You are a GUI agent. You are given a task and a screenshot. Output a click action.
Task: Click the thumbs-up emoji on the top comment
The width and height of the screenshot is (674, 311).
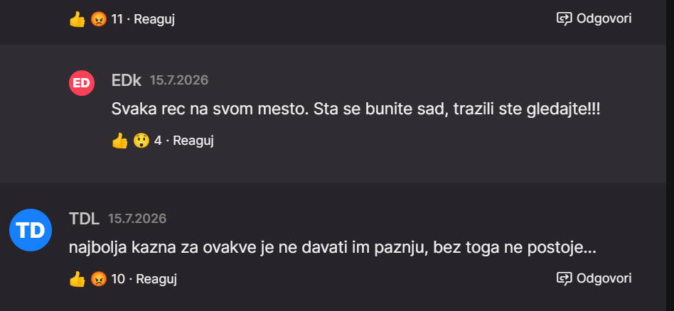point(77,19)
